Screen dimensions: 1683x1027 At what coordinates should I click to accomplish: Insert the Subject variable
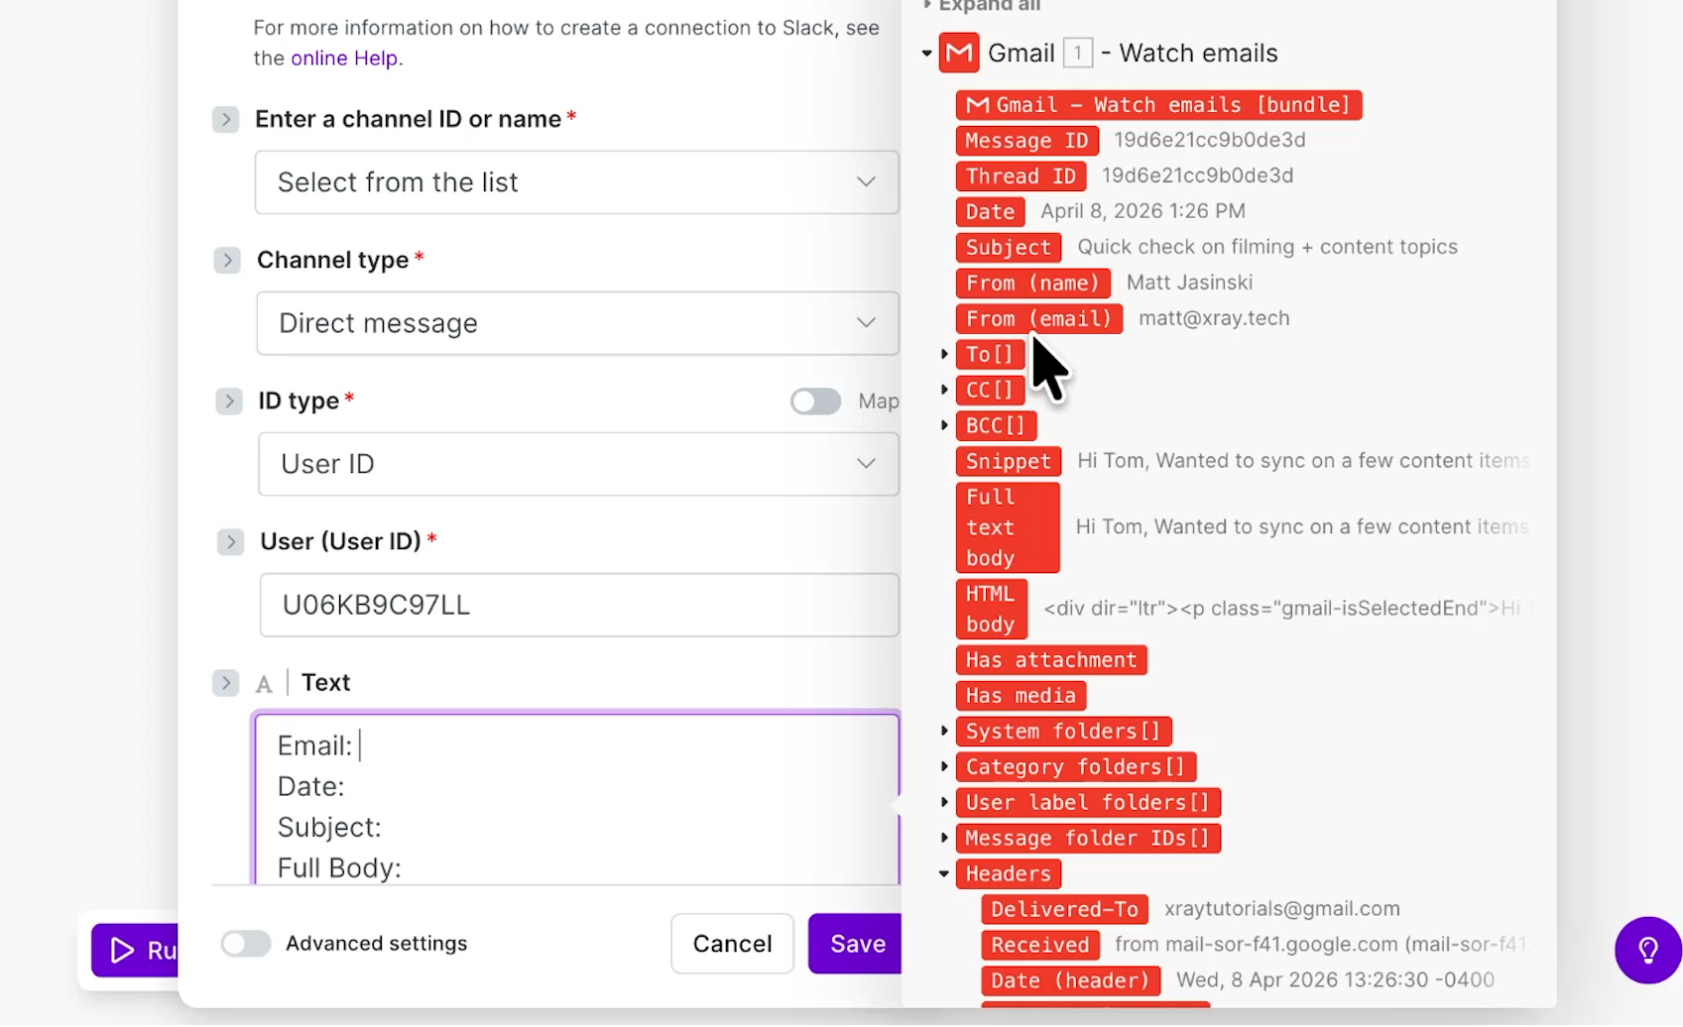[x=1009, y=248]
